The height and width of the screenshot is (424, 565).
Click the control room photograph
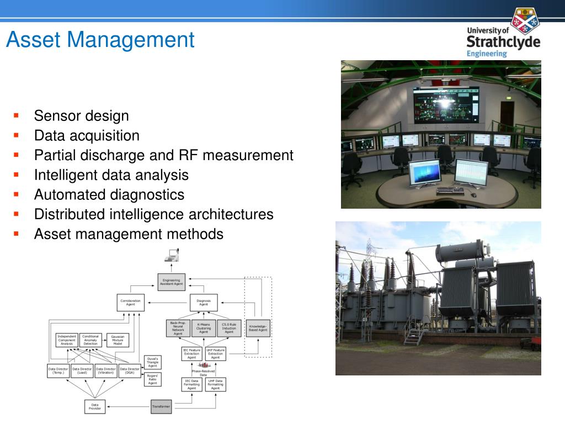441,135
